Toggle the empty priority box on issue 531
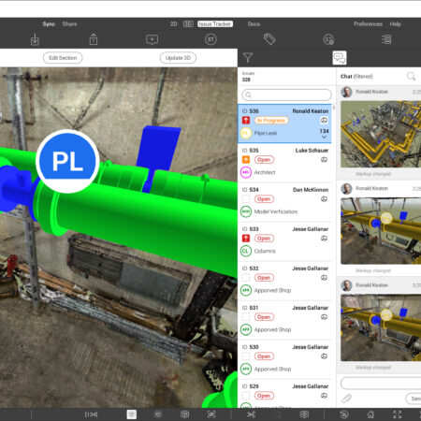421x421 pixels. (246, 317)
